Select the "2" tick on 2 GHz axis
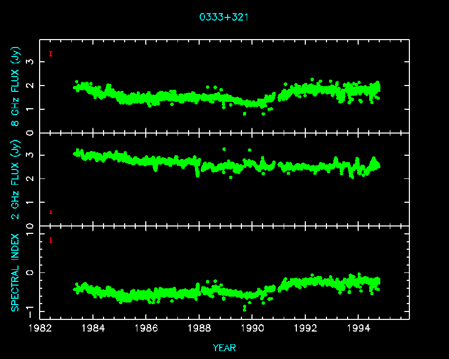Image resolution: width=449 pixels, height=359 pixels. click(31, 178)
